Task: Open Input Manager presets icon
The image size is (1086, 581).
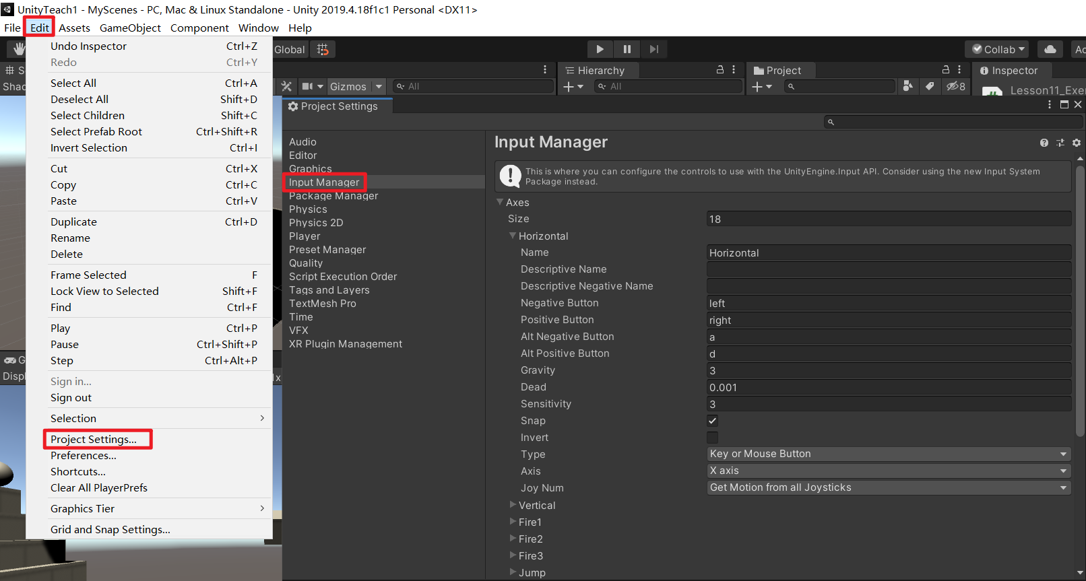Action: pos(1060,143)
